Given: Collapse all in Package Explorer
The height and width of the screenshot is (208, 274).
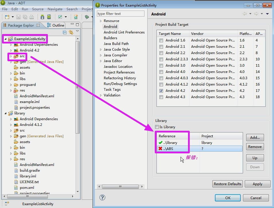Looking at the screenshot, I should coord(65,32).
